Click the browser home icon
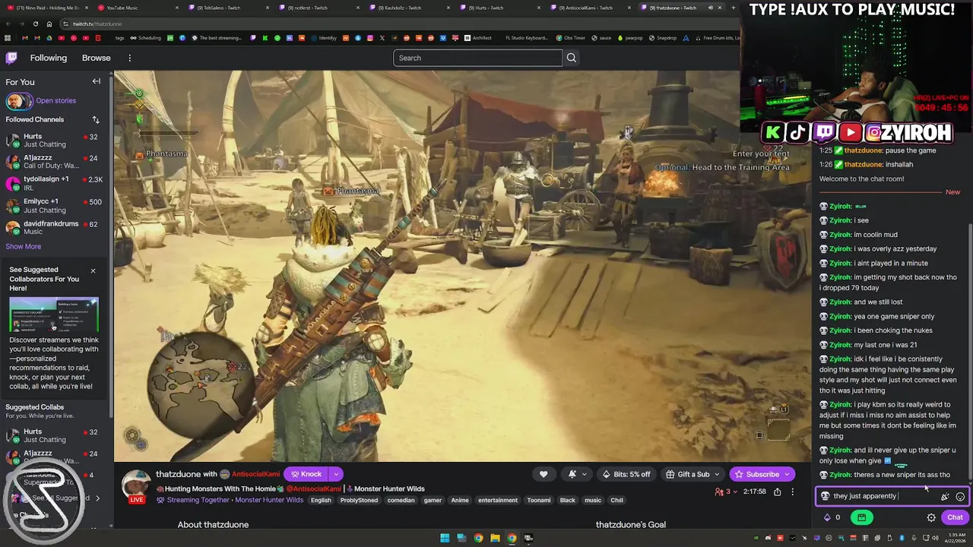Screen dimensions: 973x547 click(x=49, y=24)
